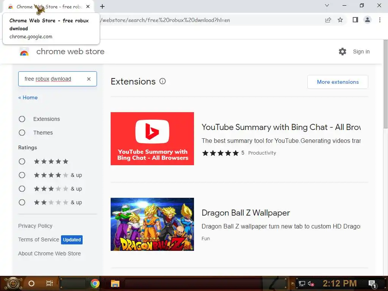Click the Chrome Web Store rainbow logo
The height and width of the screenshot is (291, 388).
click(24, 52)
